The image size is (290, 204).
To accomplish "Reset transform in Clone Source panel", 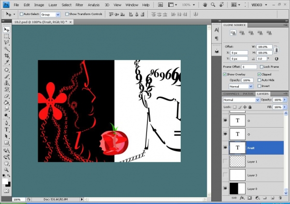I will (276, 59).
